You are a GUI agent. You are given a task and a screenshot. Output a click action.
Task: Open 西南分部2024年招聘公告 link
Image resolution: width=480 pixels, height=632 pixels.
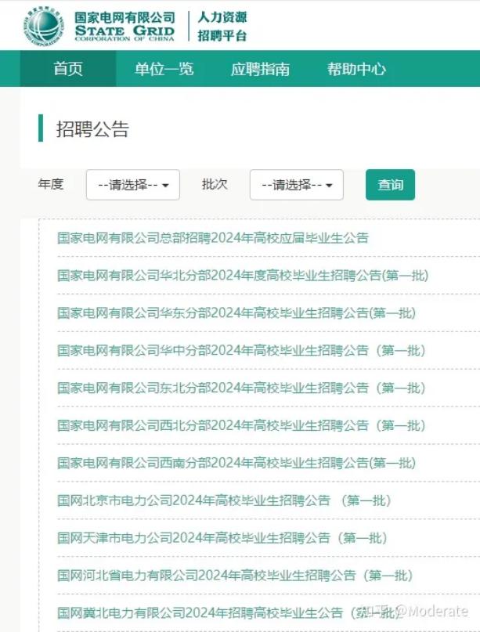[236, 463]
